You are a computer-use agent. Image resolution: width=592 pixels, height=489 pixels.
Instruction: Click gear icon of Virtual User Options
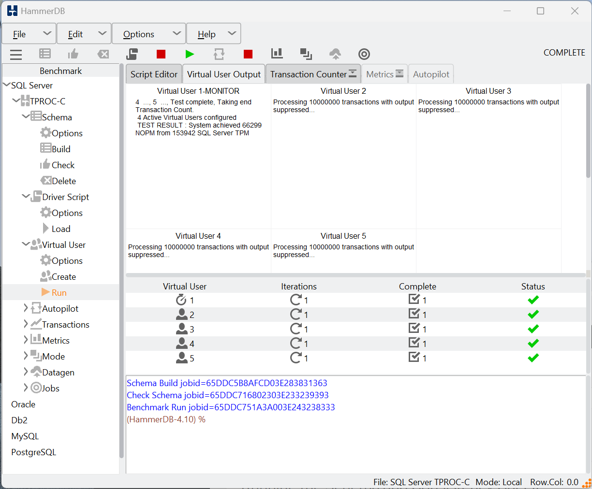coord(46,260)
